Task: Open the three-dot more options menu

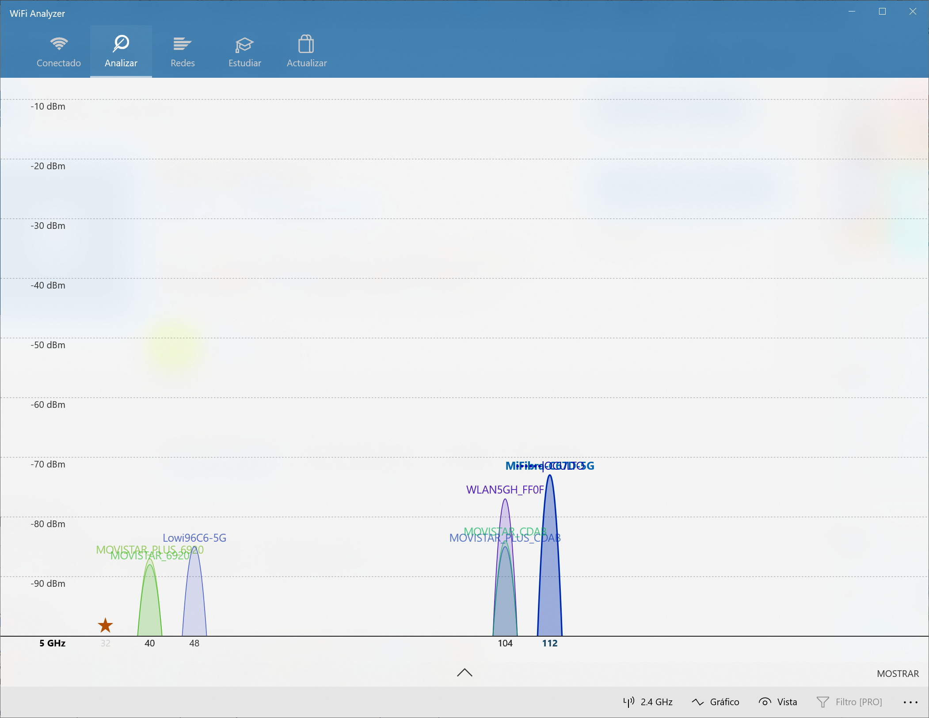Action: (910, 702)
